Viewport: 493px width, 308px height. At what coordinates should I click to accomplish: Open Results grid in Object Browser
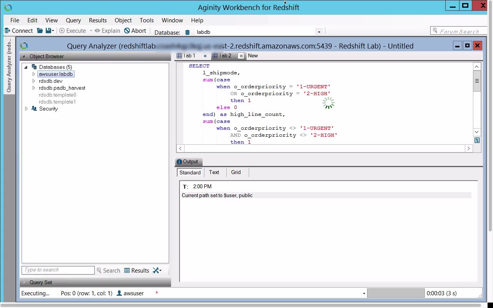click(x=137, y=271)
